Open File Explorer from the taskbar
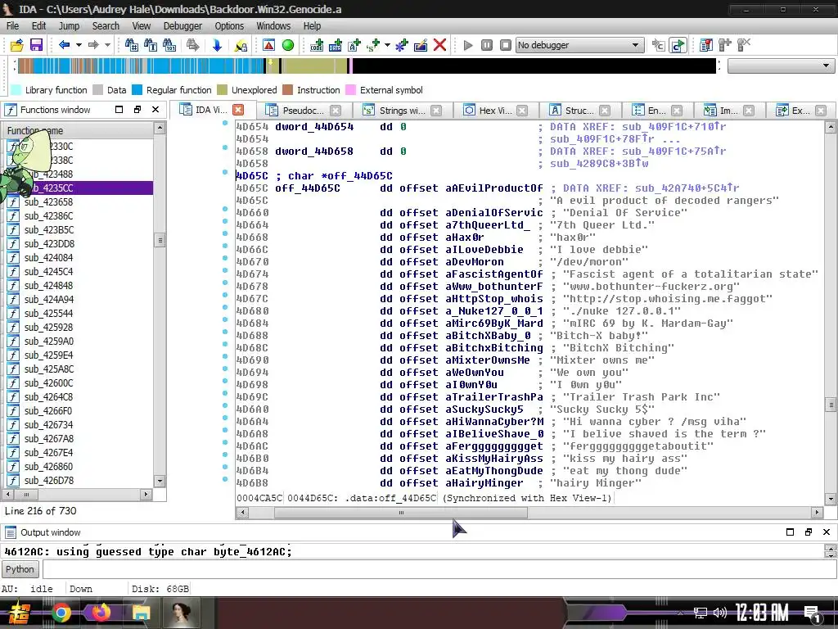Image resolution: width=838 pixels, height=629 pixels. pos(141,613)
